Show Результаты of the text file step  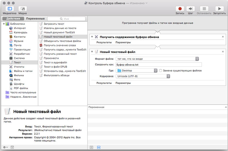click(104, 83)
